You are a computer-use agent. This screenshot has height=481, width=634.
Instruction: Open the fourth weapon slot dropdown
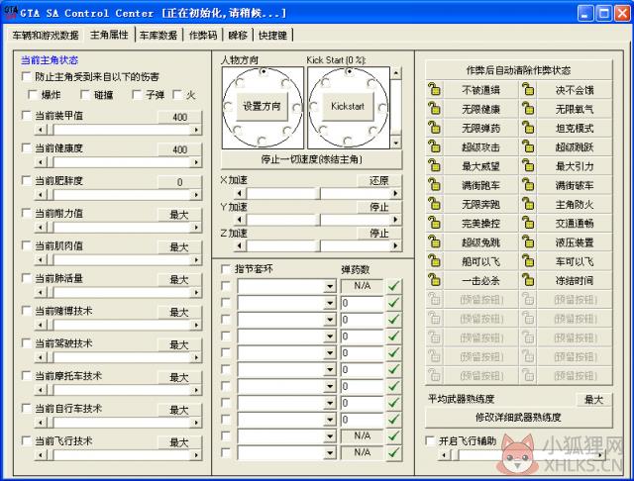(x=330, y=337)
